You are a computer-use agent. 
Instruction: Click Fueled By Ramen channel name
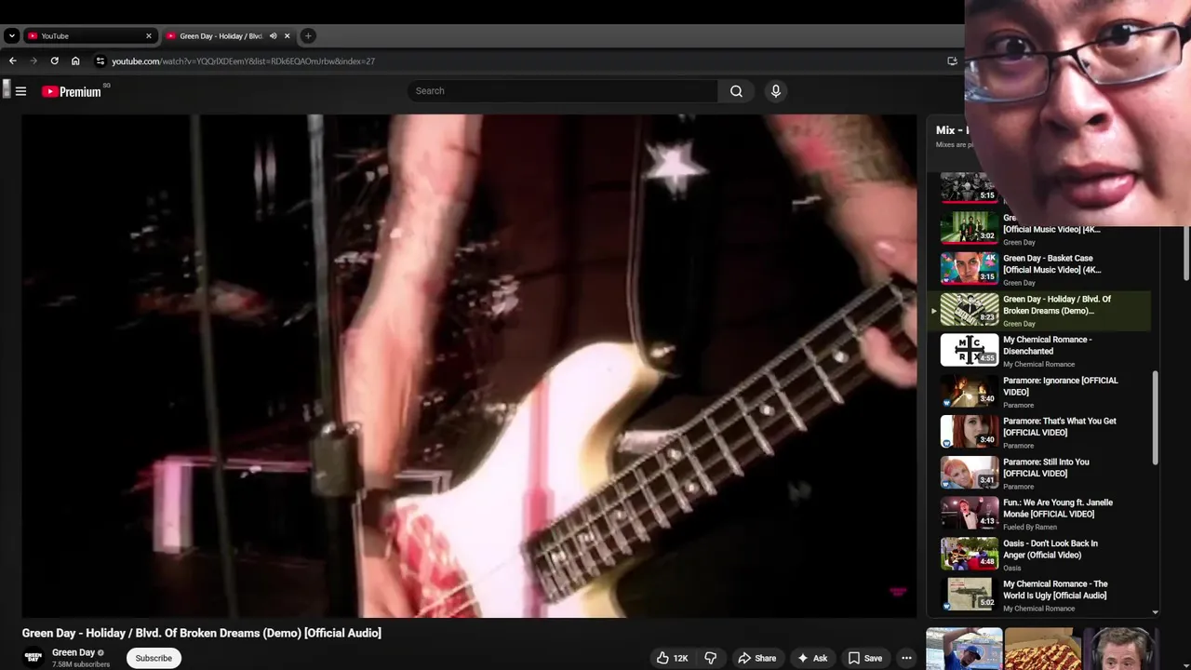tap(1030, 527)
